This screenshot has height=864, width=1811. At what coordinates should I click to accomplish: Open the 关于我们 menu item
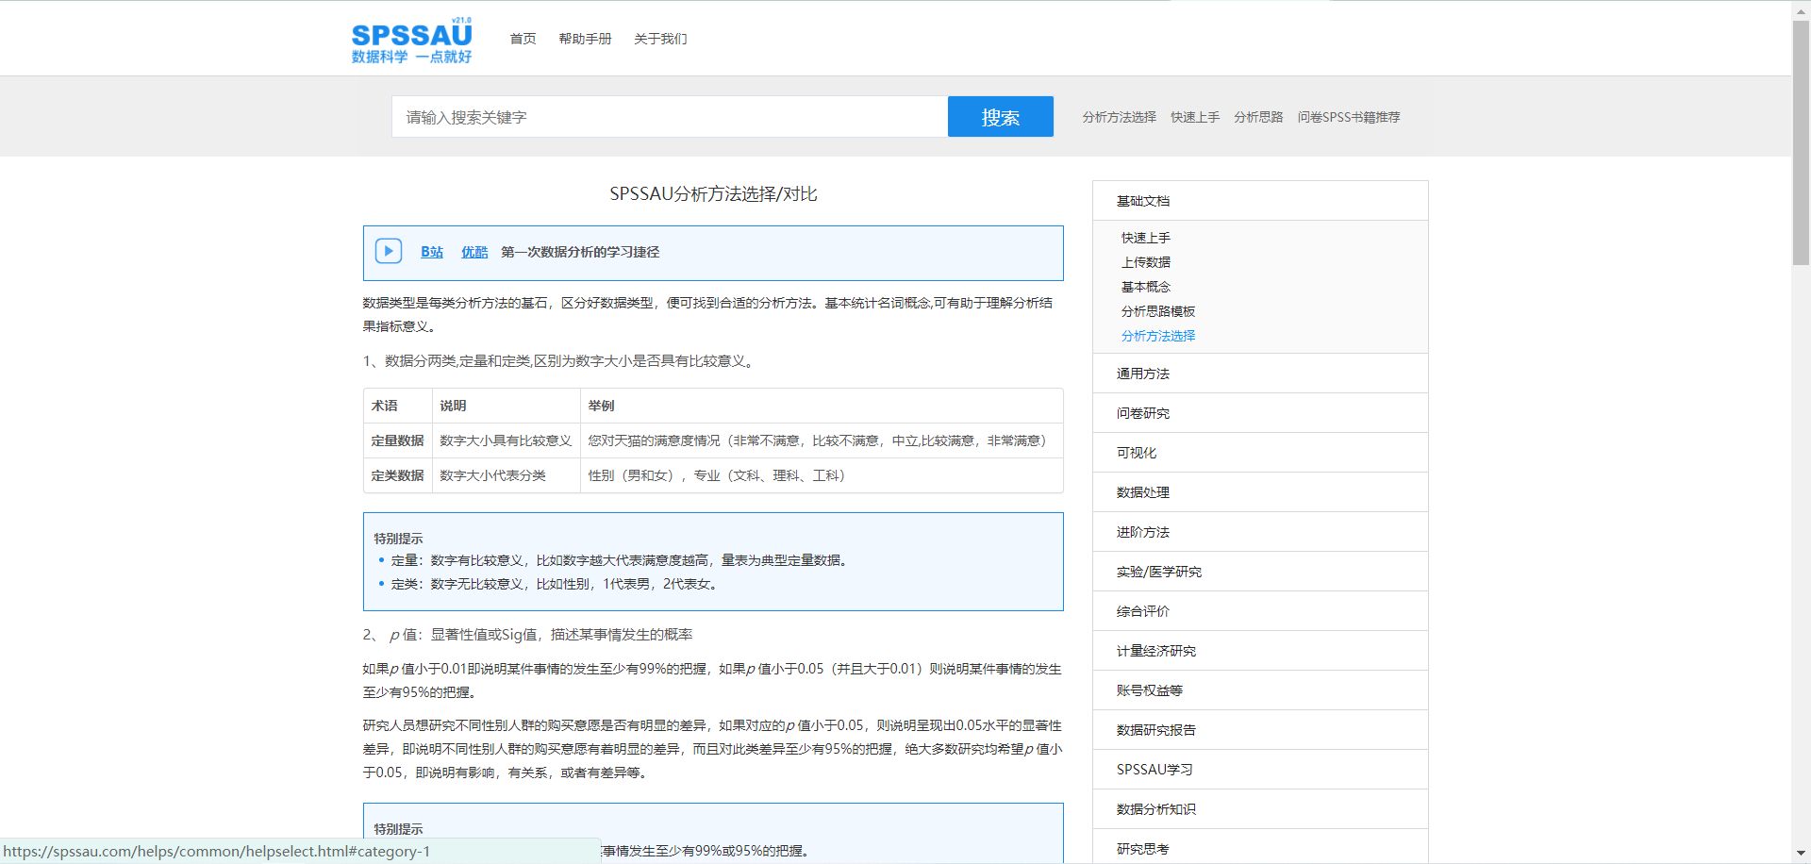(660, 39)
